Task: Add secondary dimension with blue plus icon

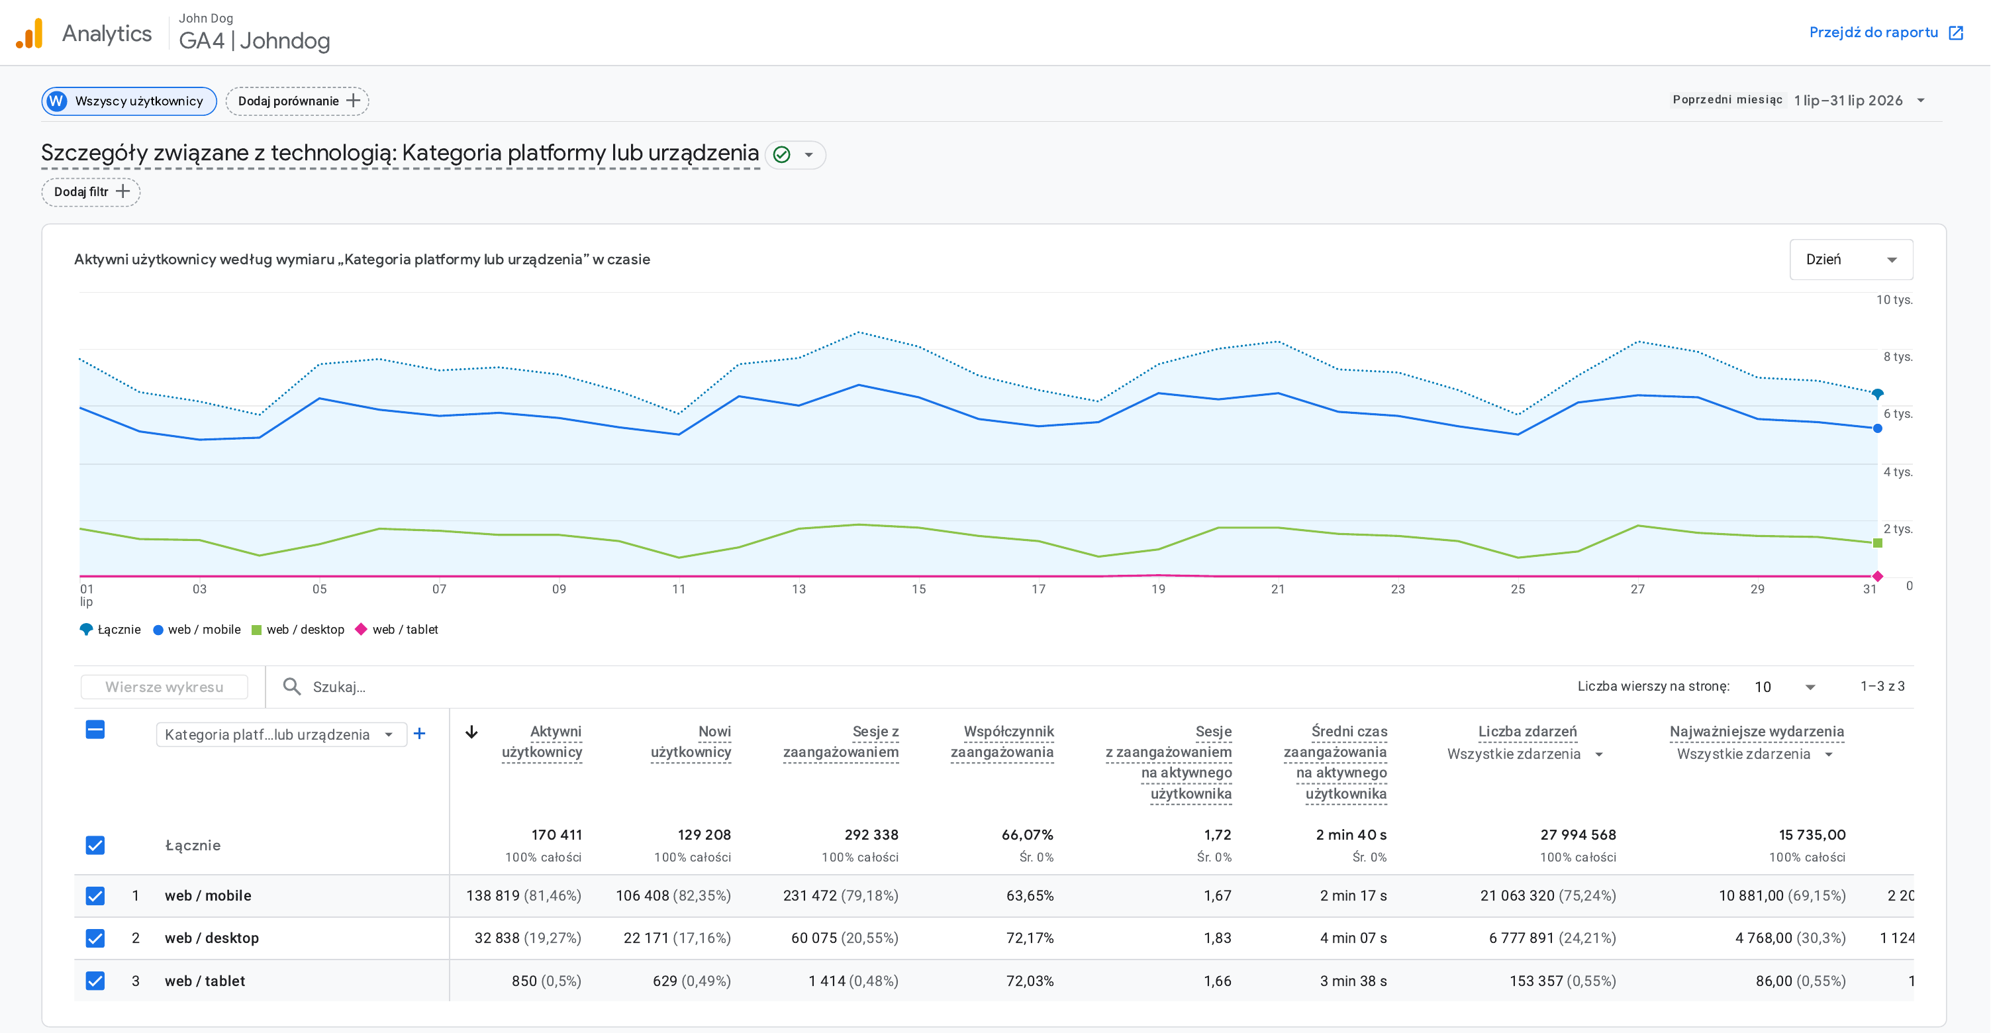Action: coord(420,733)
